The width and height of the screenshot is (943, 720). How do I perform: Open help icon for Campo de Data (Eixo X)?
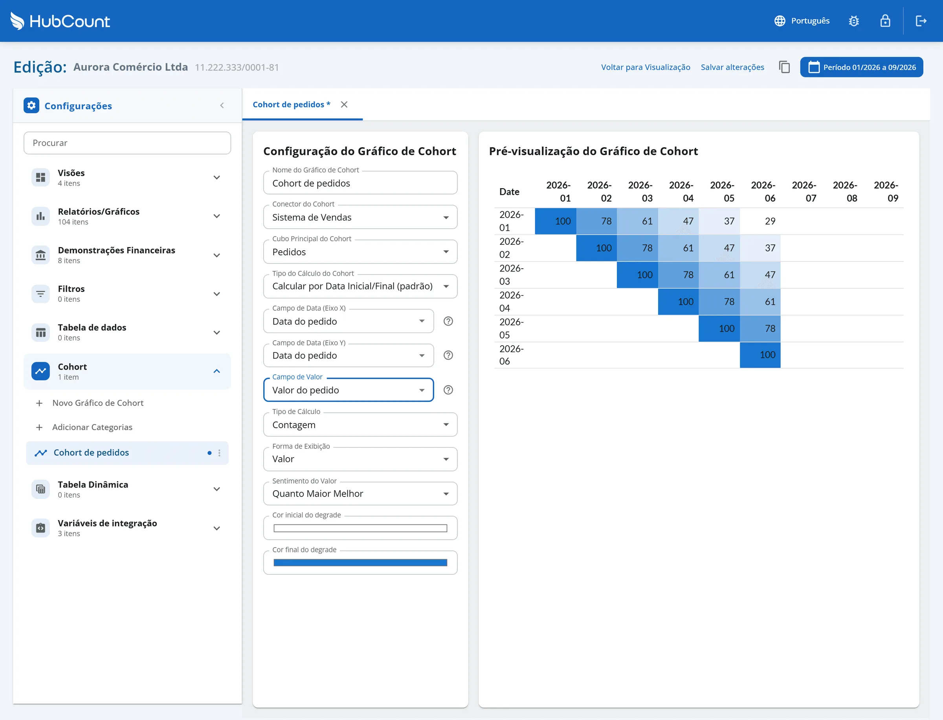448,321
